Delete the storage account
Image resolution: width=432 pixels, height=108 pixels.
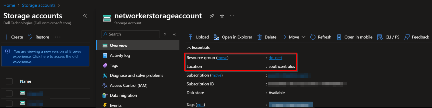click(x=267, y=37)
